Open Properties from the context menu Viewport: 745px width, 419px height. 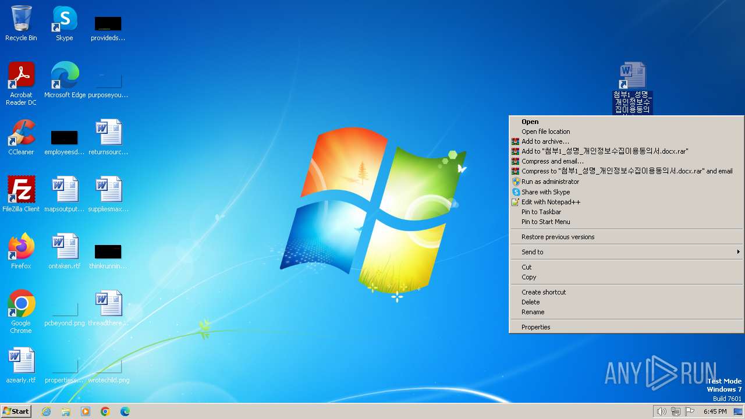coord(626,327)
